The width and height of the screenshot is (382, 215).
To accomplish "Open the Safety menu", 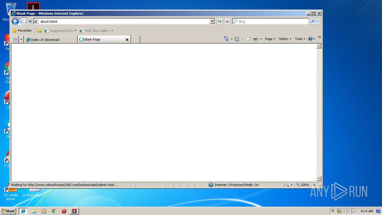I will [285, 39].
